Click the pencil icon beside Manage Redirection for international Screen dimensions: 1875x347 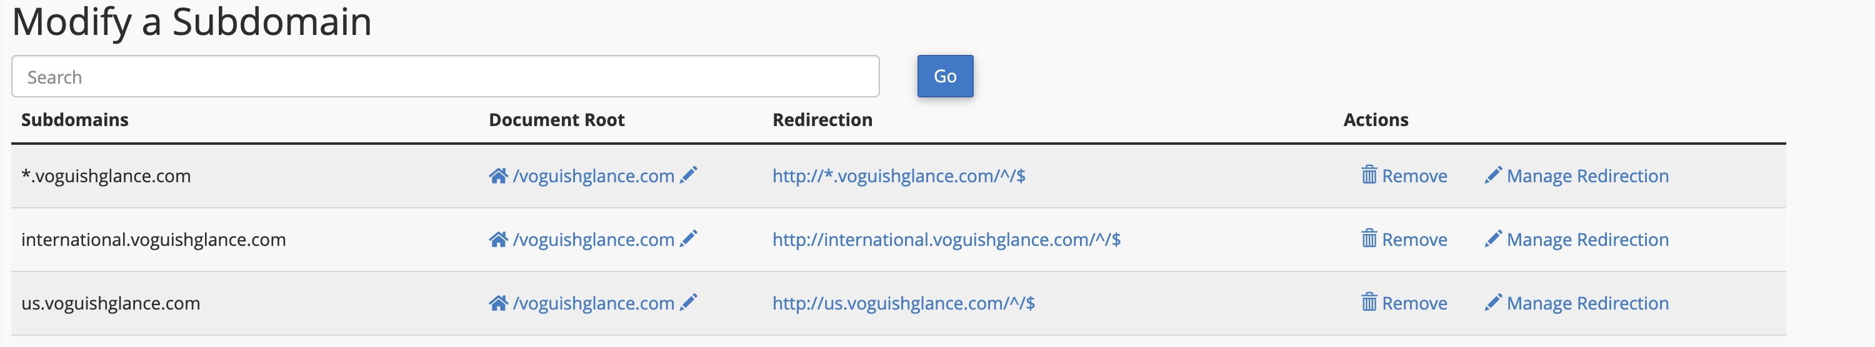[1493, 238]
